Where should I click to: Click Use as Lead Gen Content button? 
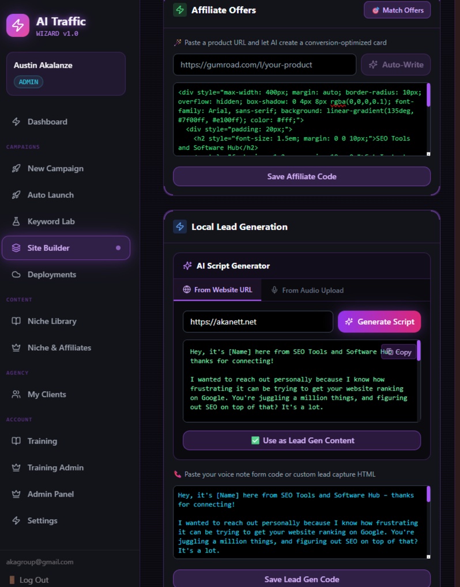[x=301, y=441]
